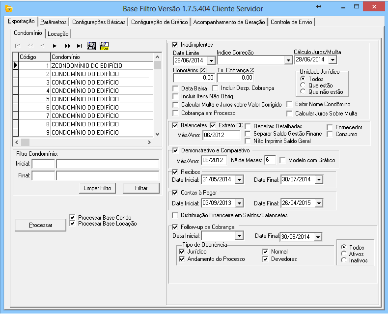Open the Locação sub-tab
Viewport: 388px width, 314px height.
pos(58,34)
